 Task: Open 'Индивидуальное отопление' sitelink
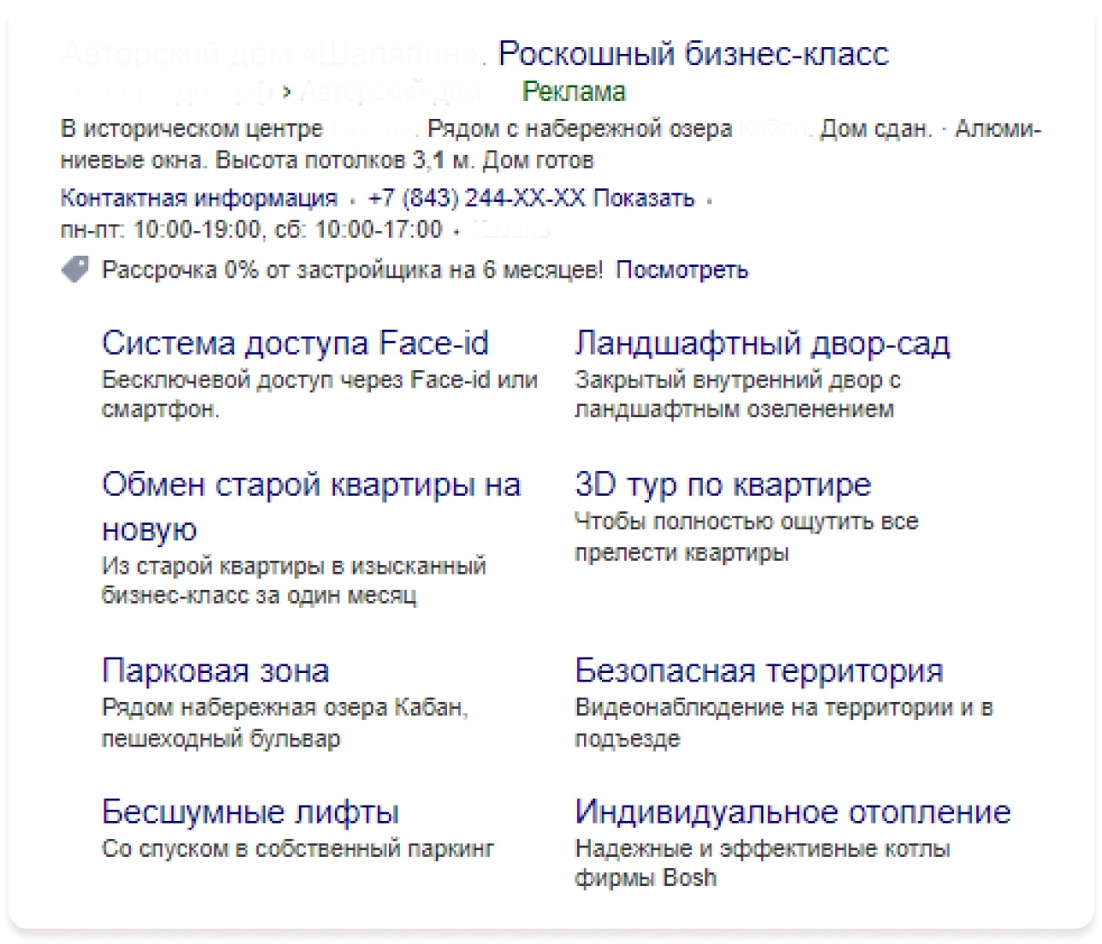click(793, 811)
